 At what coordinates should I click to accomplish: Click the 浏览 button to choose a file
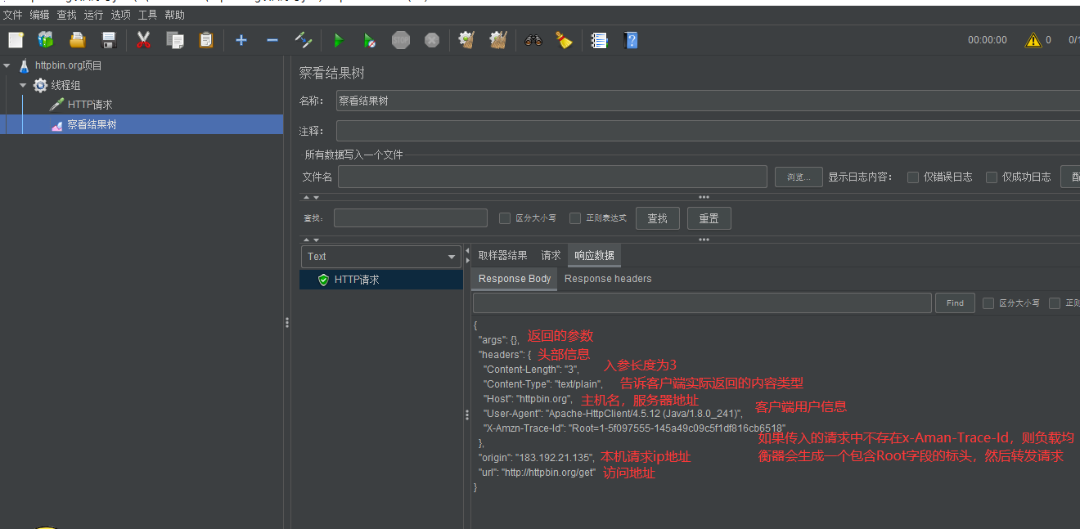[x=798, y=177]
